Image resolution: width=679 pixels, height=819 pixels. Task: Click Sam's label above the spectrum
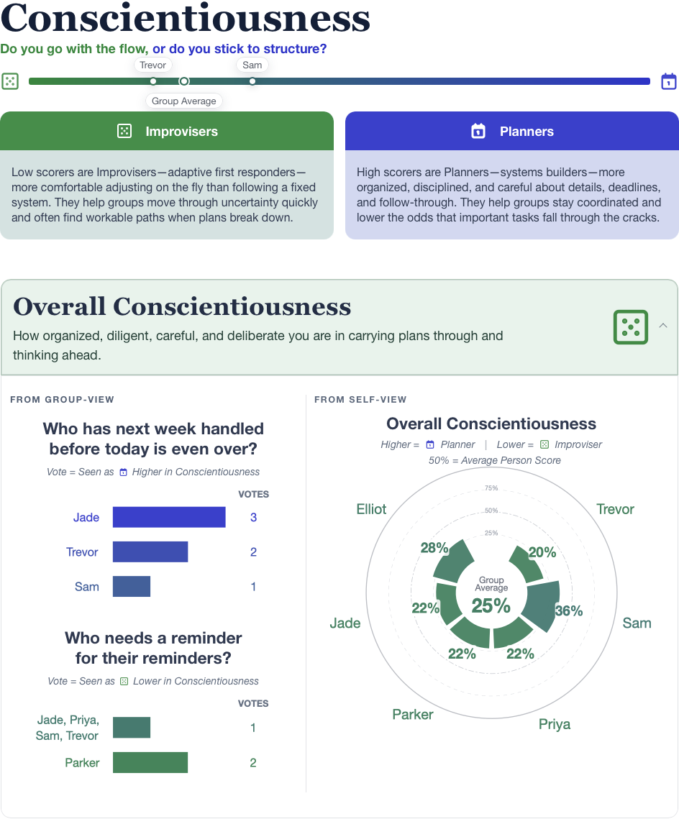[252, 65]
